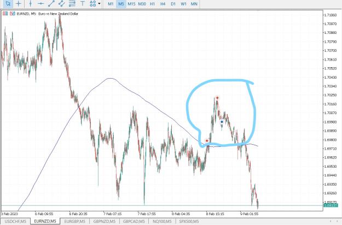Switch to D1 timeframe
The width and height of the screenshot is (342, 225).
coord(173,4)
